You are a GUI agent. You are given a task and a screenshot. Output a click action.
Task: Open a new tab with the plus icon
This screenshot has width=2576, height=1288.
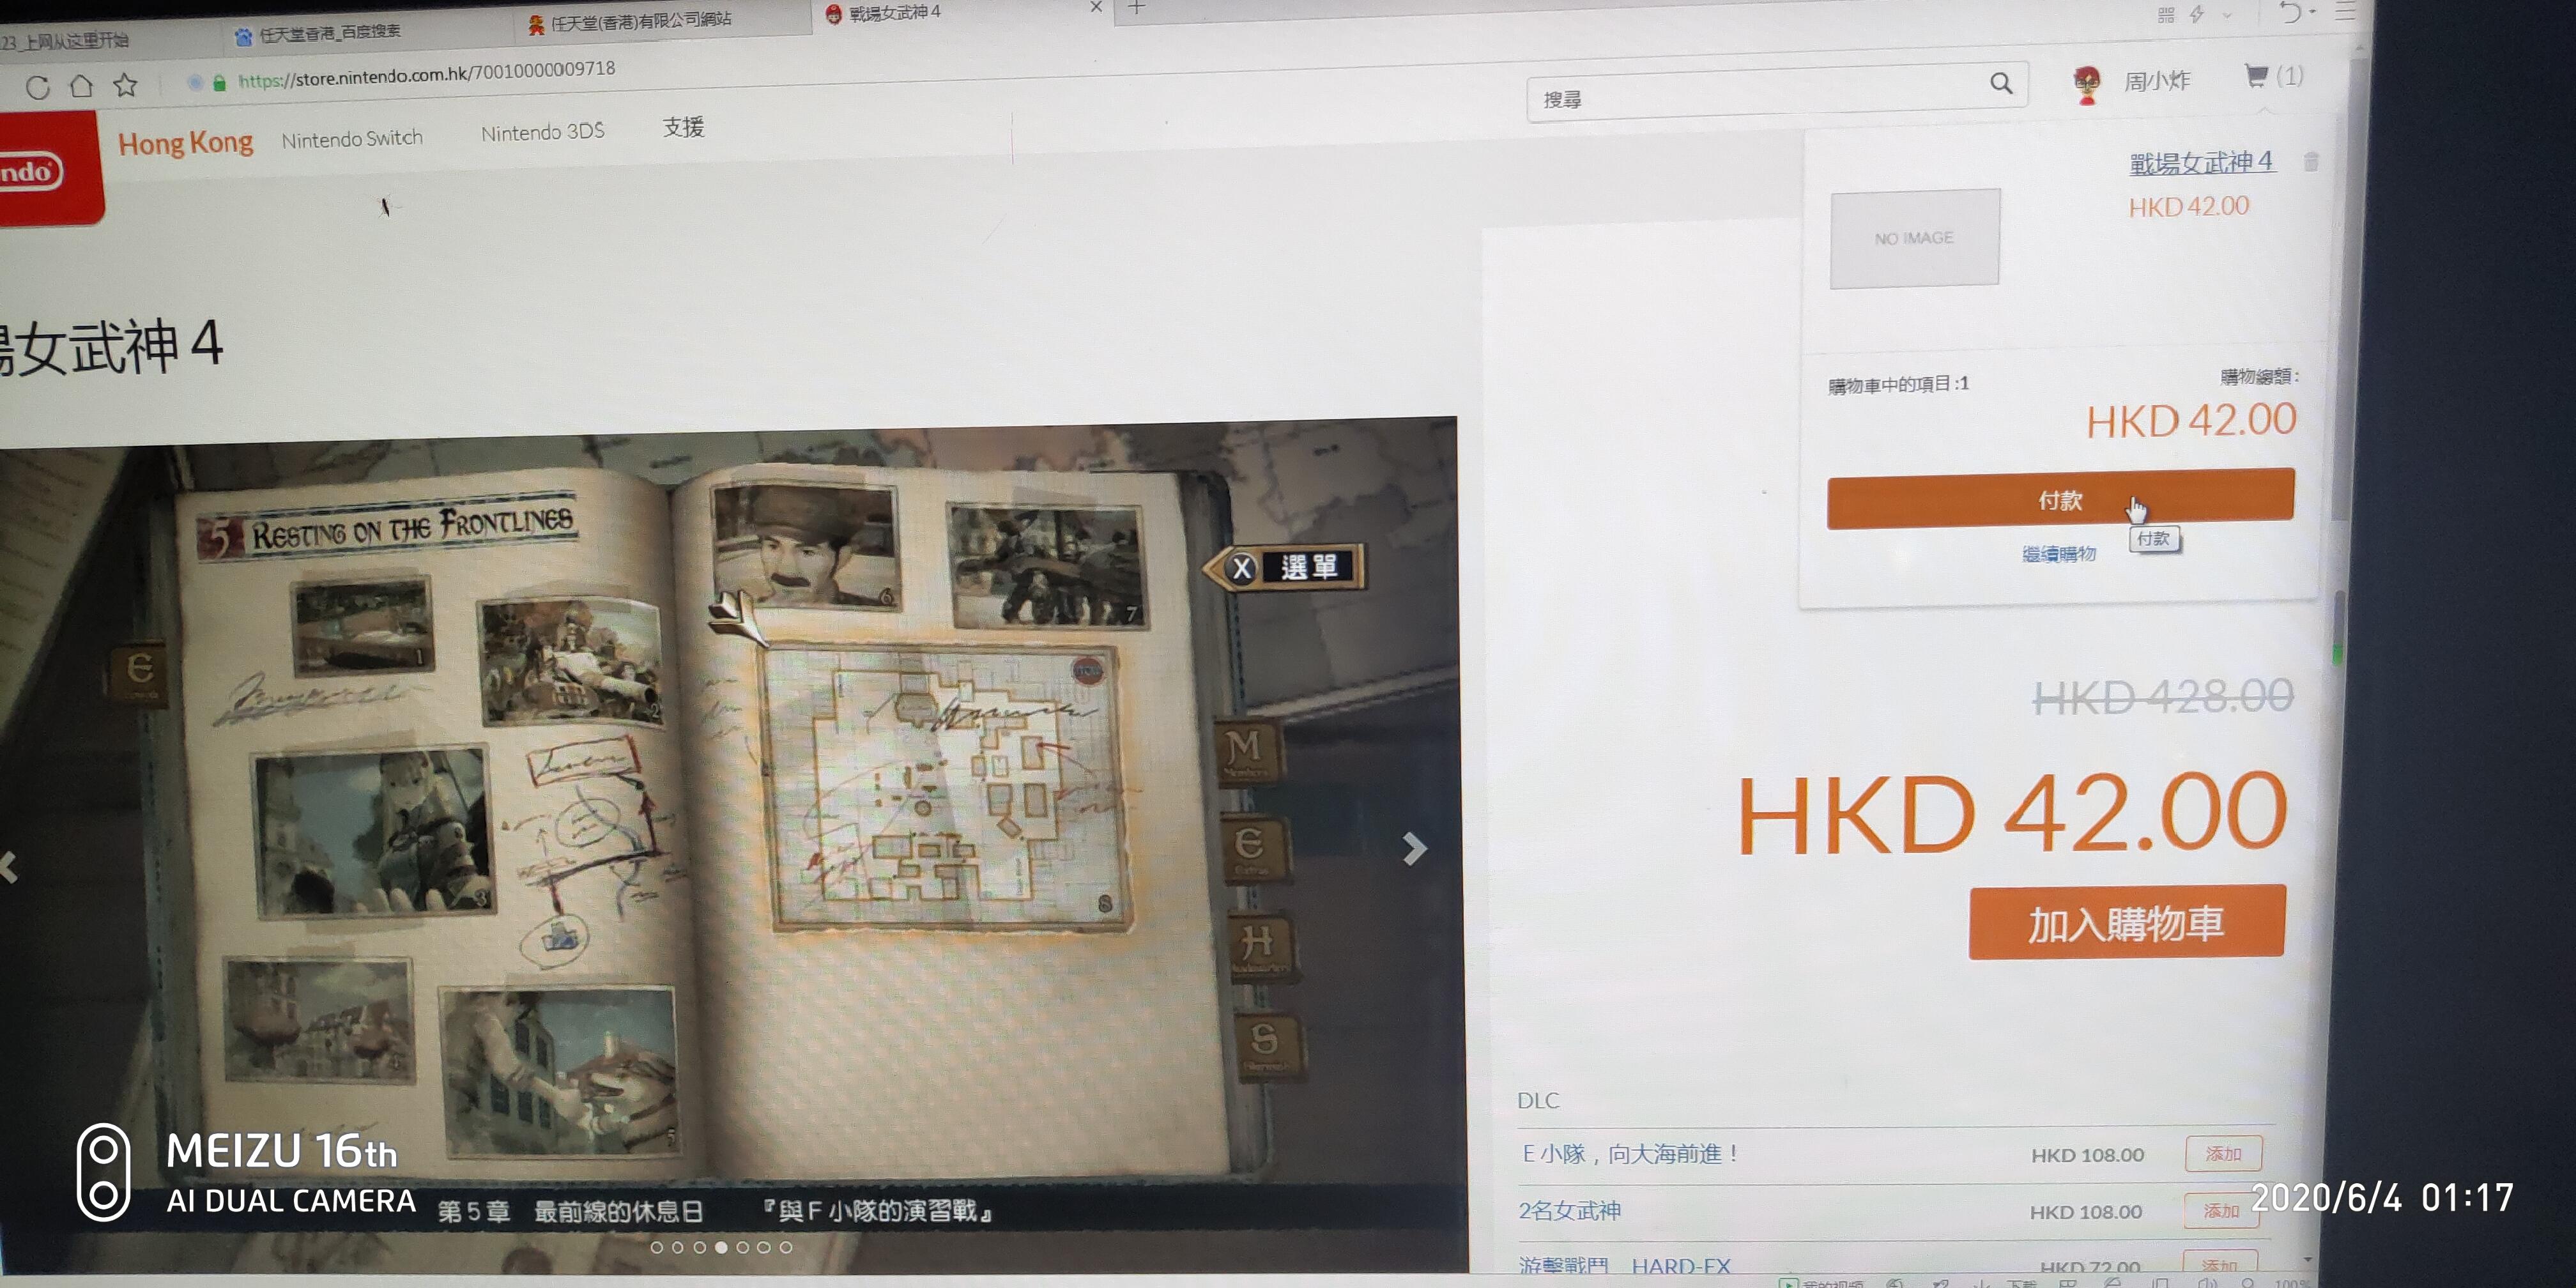click(x=1136, y=8)
